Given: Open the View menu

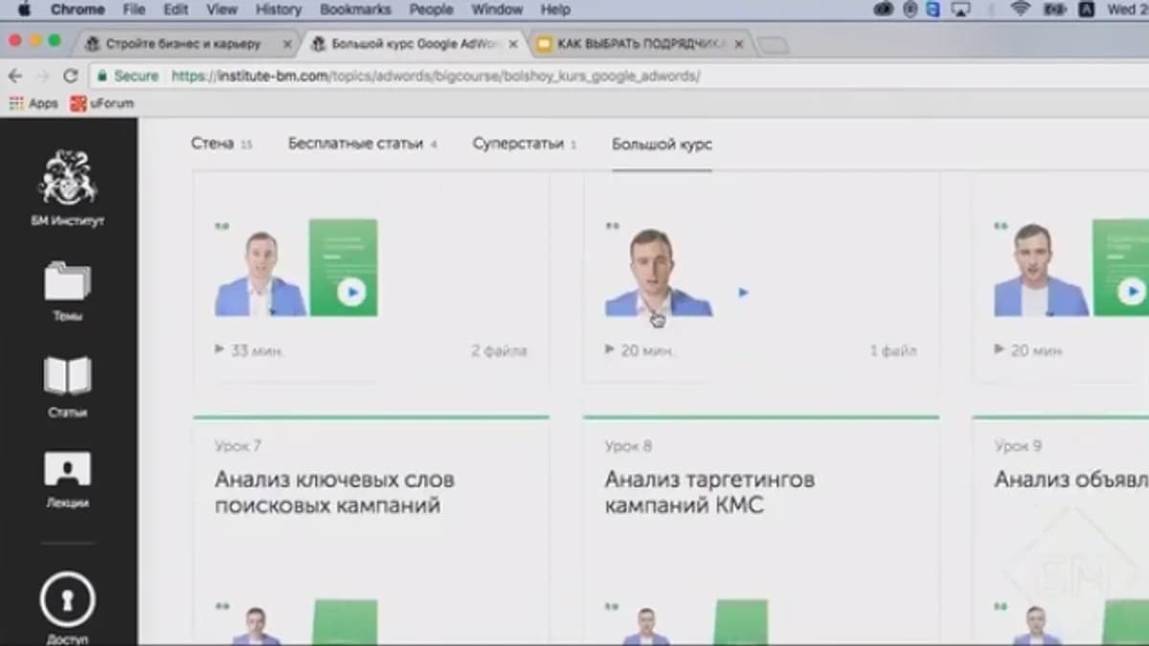Looking at the screenshot, I should pos(222,10).
